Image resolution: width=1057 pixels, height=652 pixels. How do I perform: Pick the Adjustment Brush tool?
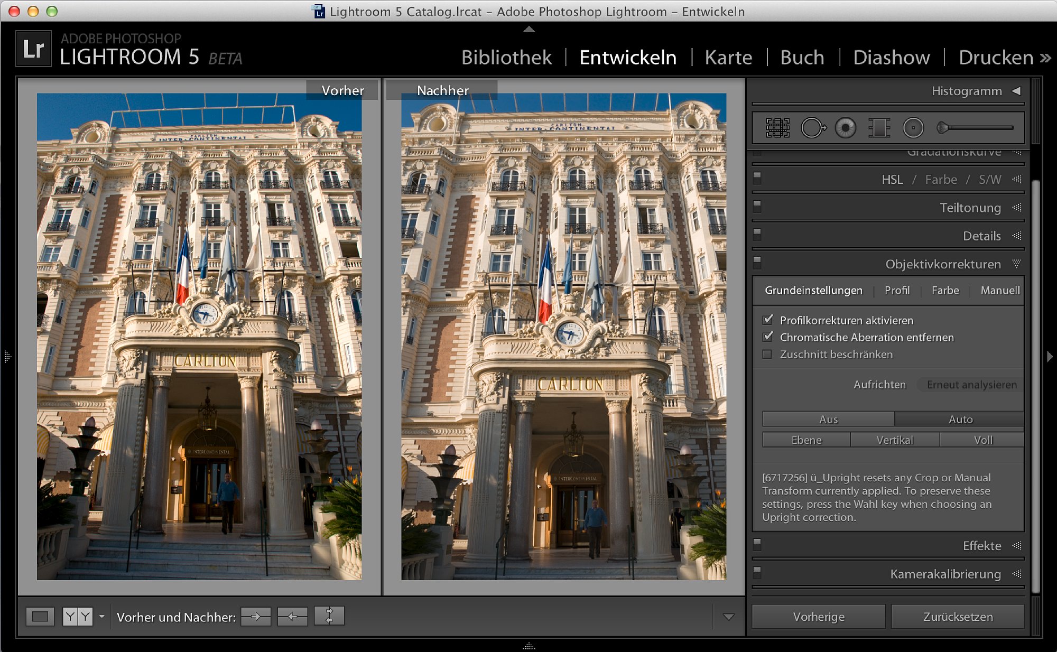point(975,128)
